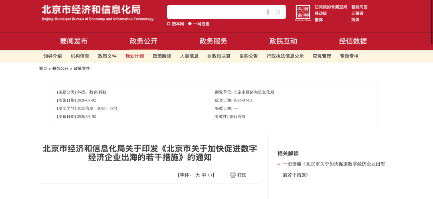The width and height of the screenshot is (433, 199).
Task: Open the 经信数据 main menu
Action: tap(353, 41)
